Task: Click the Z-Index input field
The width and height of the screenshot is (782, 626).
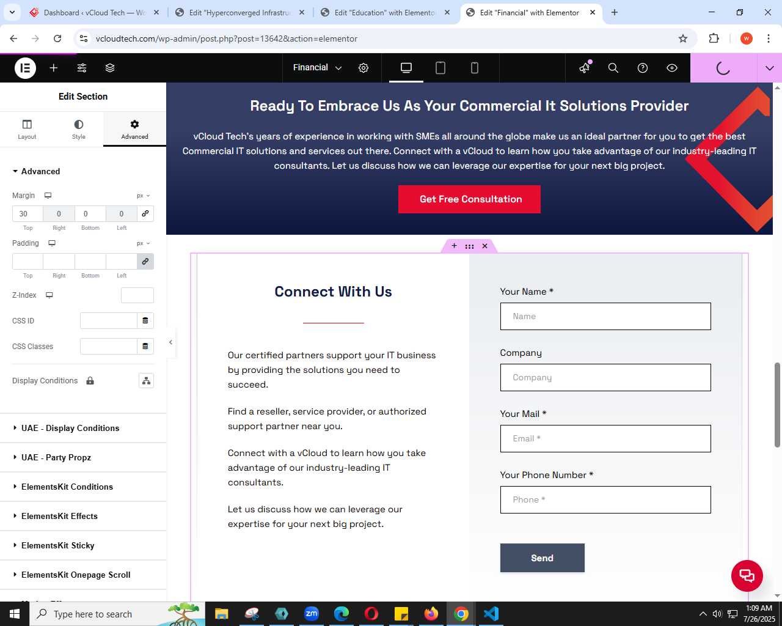Action: tap(137, 295)
